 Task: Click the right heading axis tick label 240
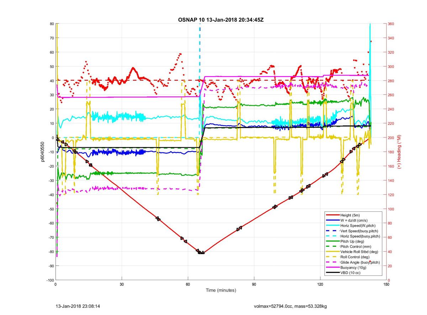click(391, 109)
